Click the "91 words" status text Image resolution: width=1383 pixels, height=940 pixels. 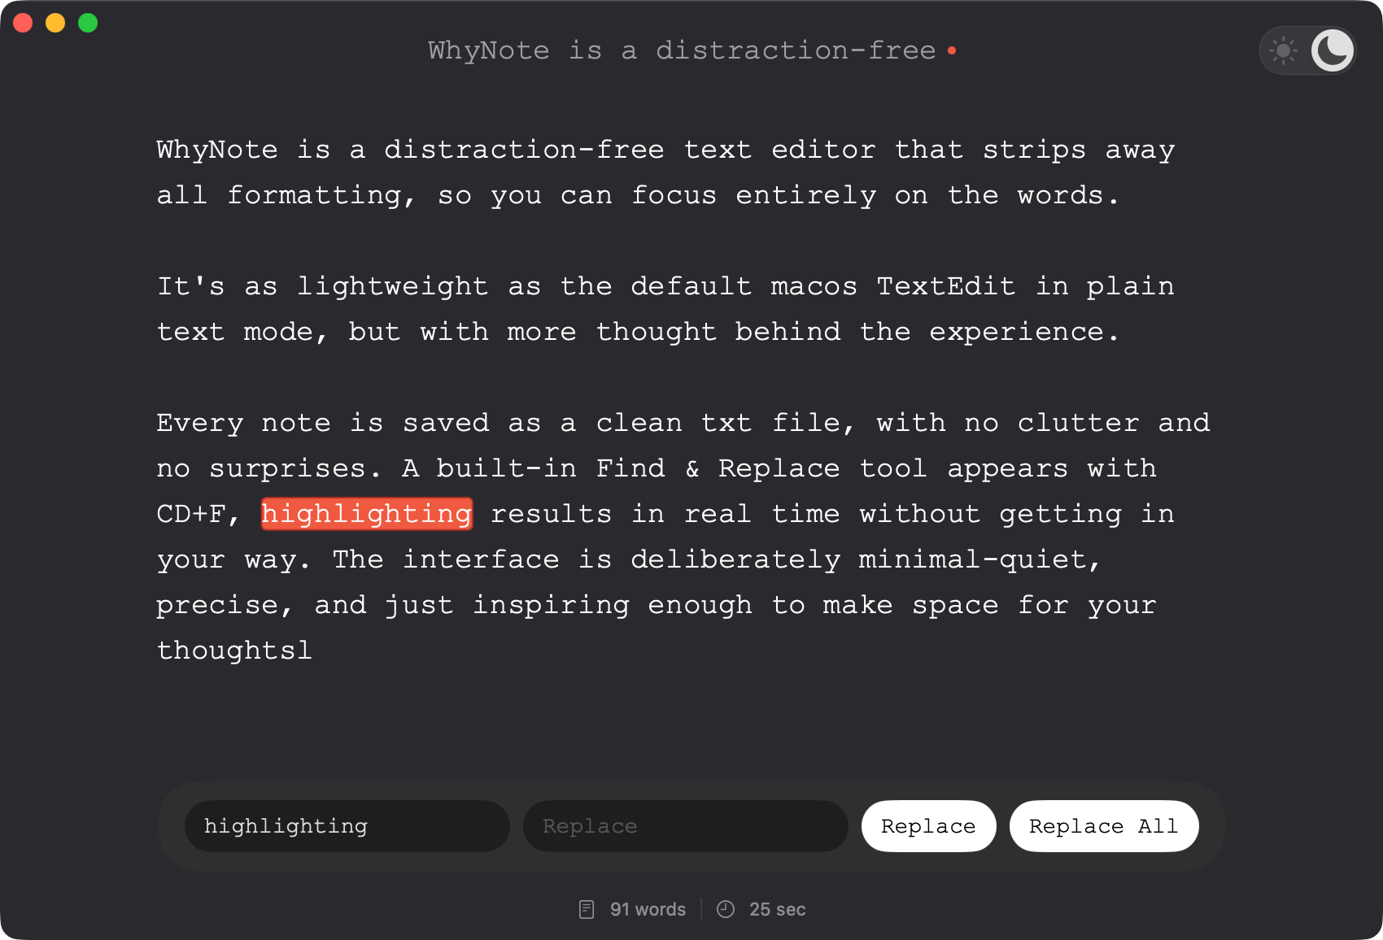tap(648, 909)
